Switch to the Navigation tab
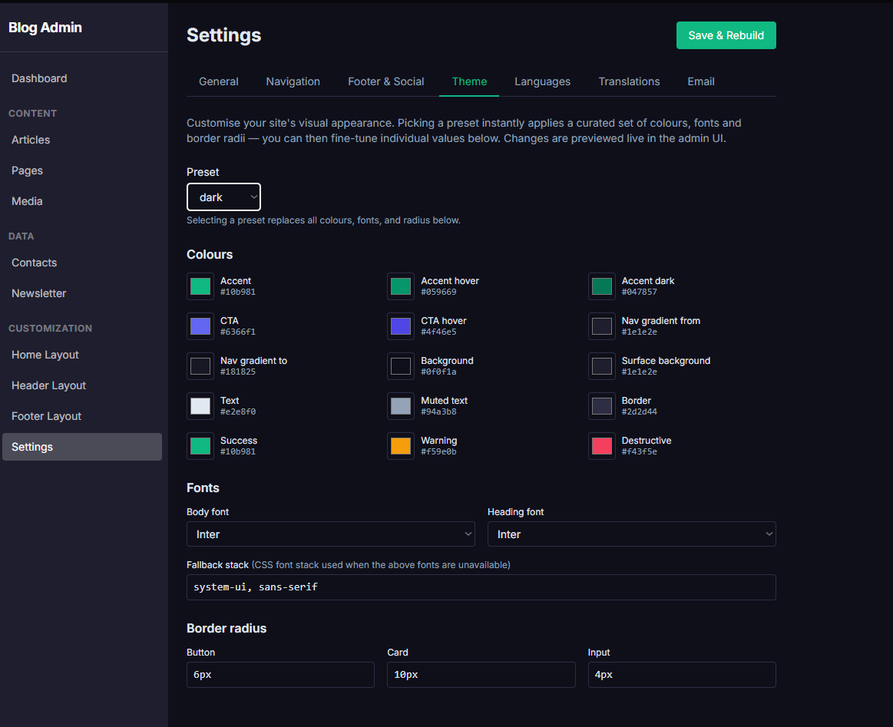The width and height of the screenshot is (893, 727). click(x=293, y=81)
